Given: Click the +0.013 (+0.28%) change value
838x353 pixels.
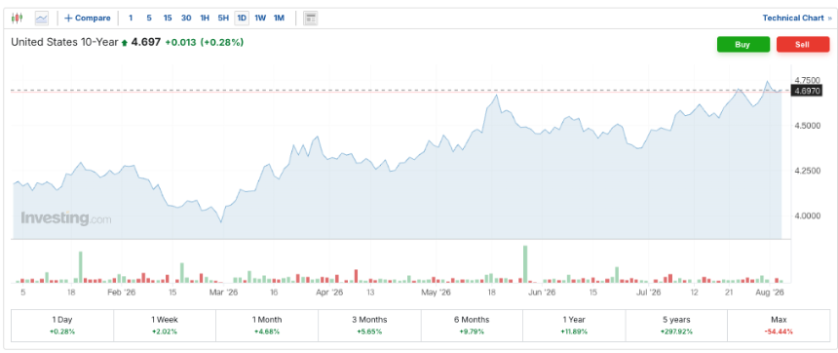Looking at the screenshot, I should [205, 42].
